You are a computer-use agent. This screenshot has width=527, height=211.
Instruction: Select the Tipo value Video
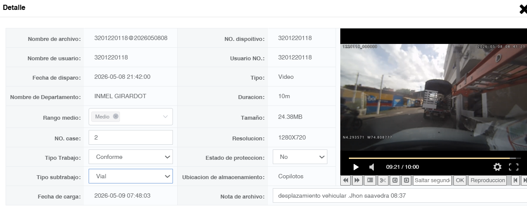[286, 77]
